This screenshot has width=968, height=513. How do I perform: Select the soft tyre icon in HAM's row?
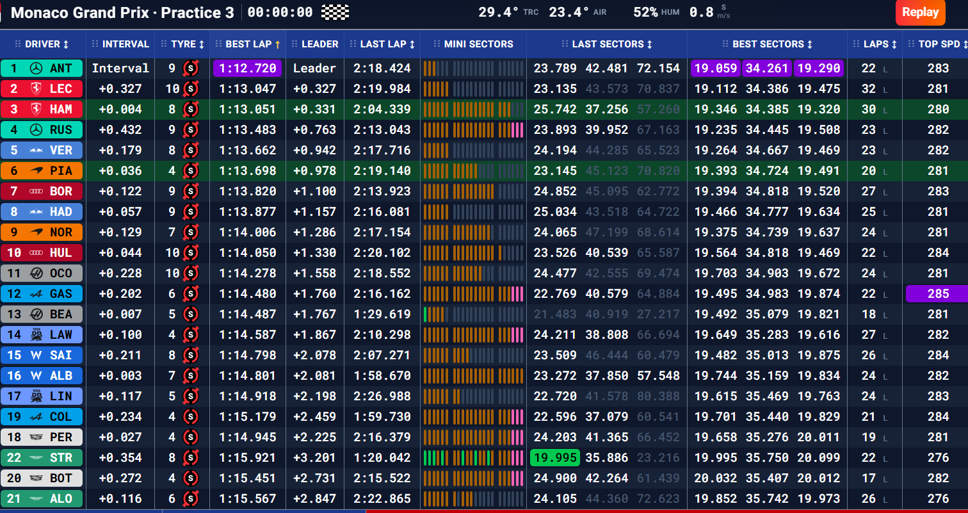coord(191,110)
